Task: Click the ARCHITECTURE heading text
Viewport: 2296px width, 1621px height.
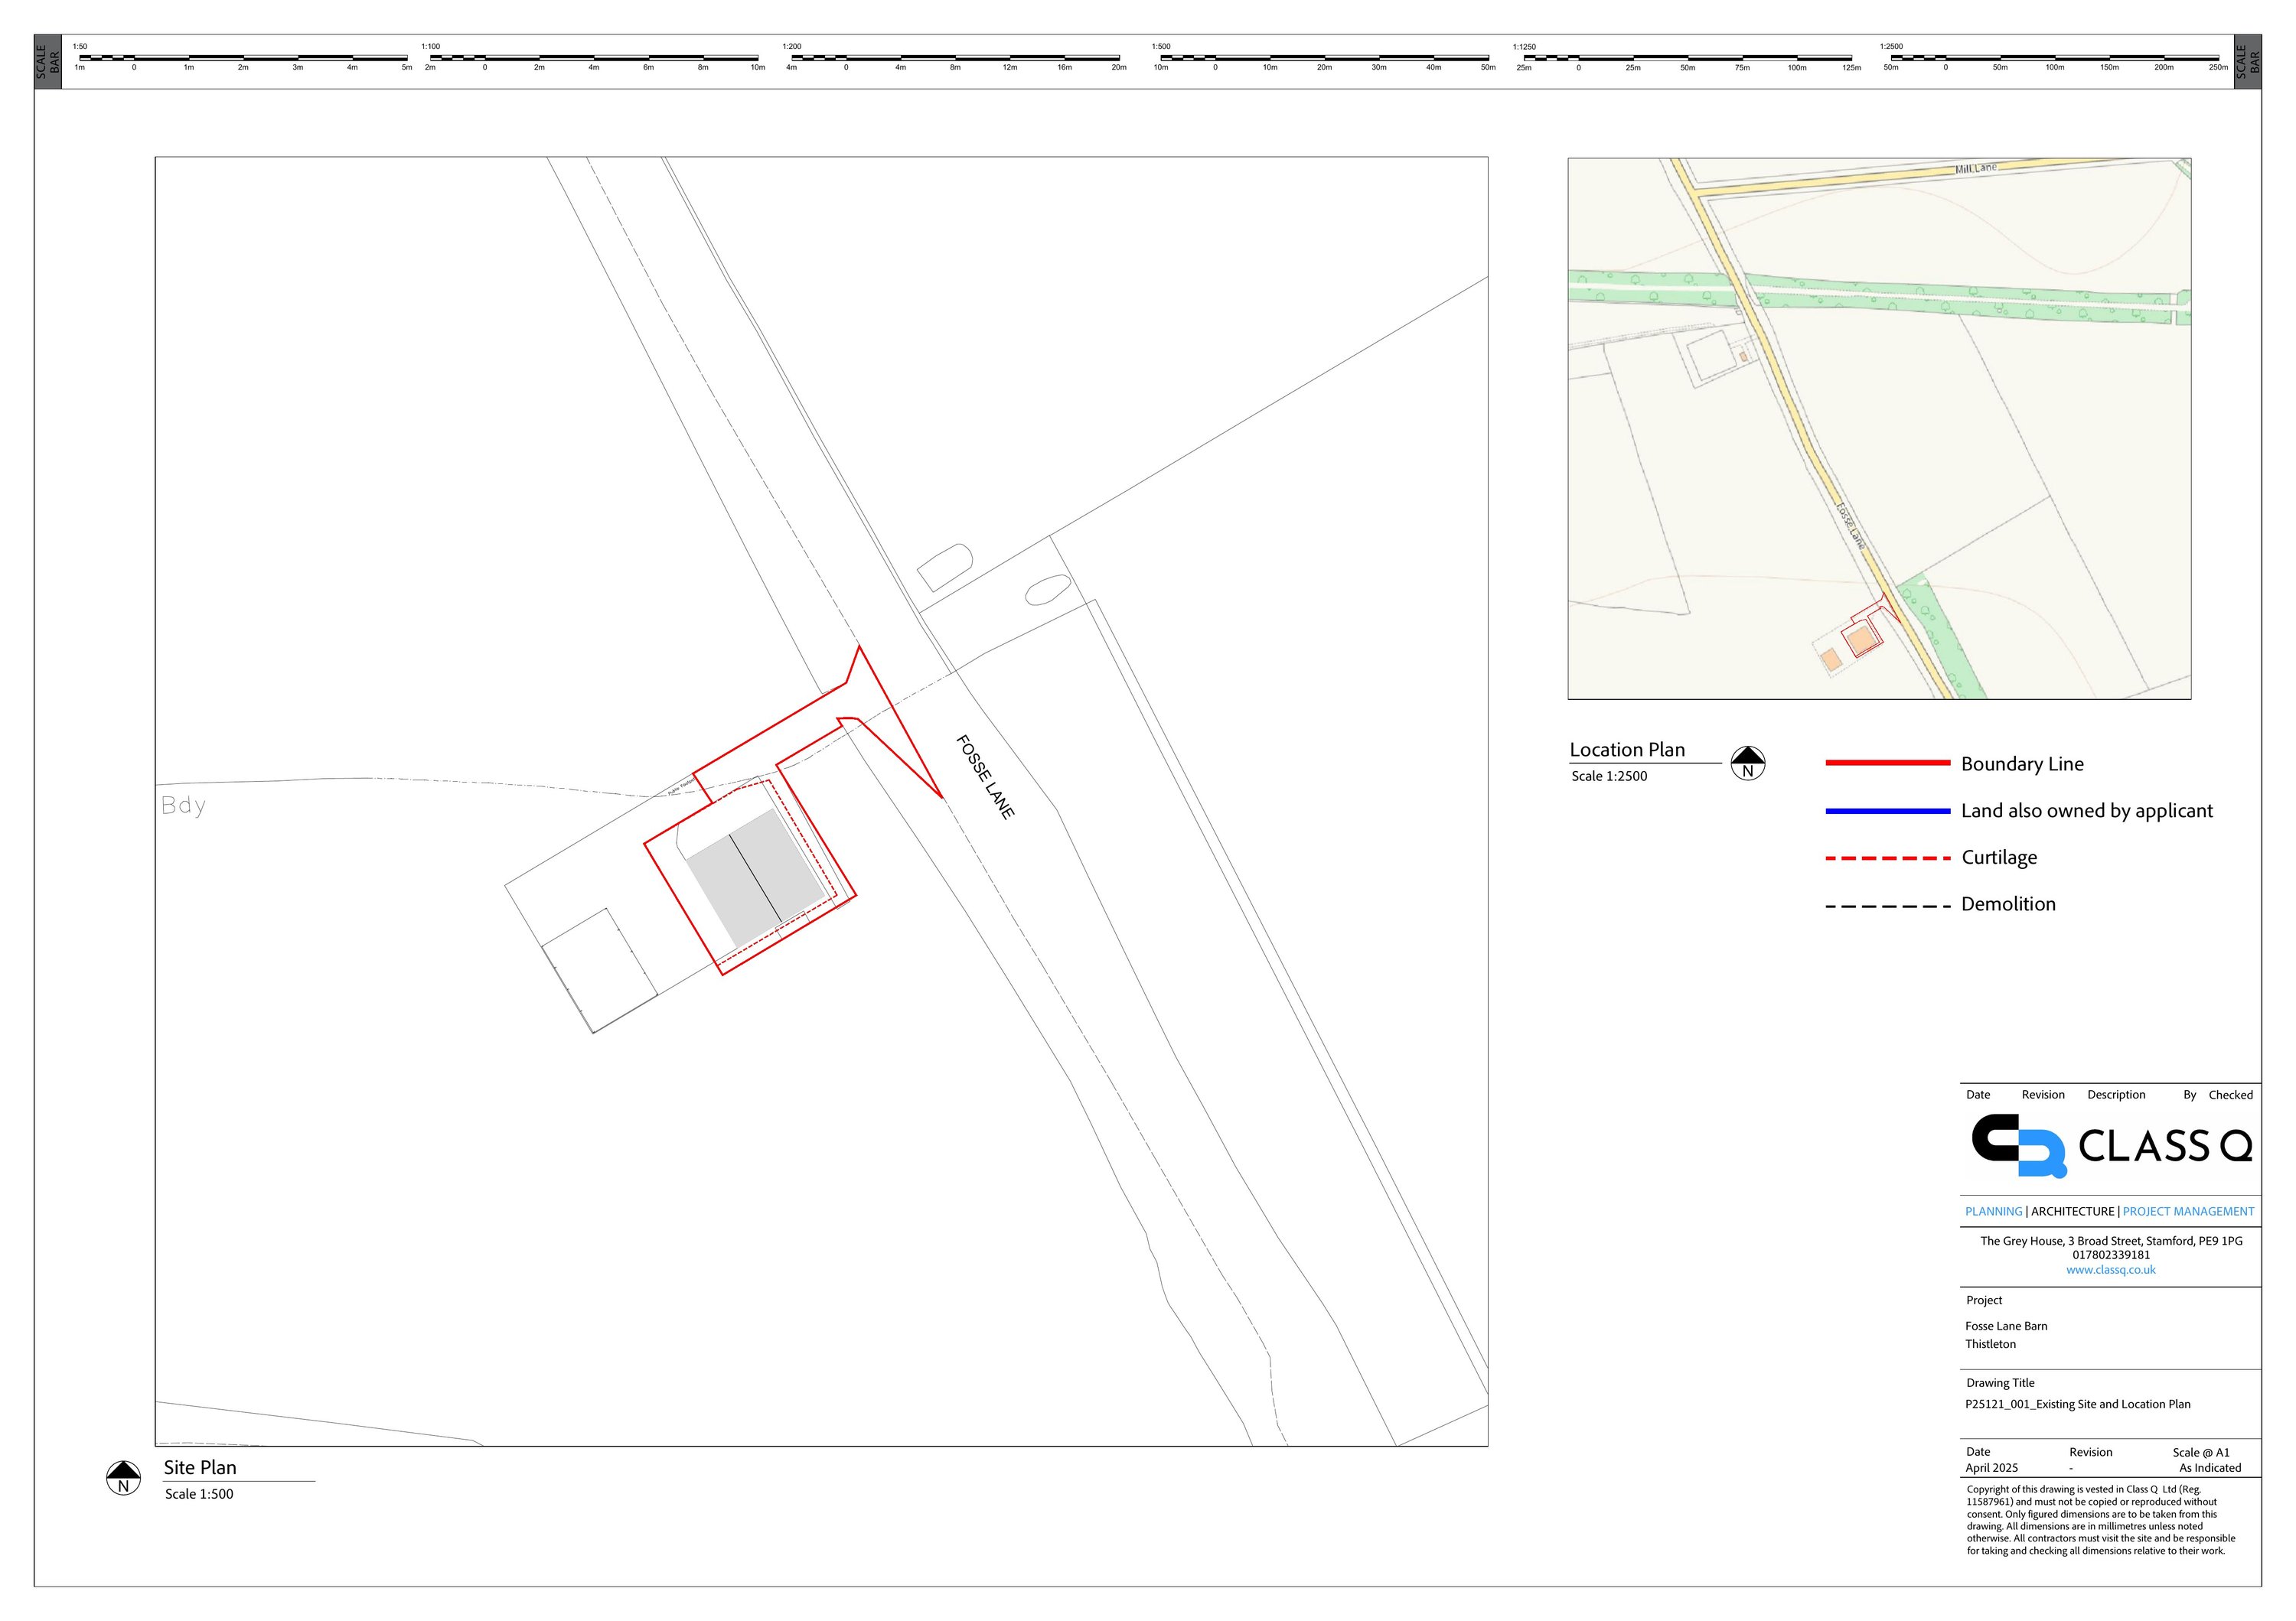Action: pos(2072,1211)
